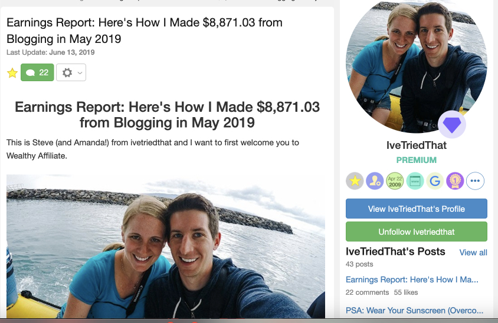Click the yellow star favorite icon below title
Viewport: 498px width, 323px height.
pos(12,73)
